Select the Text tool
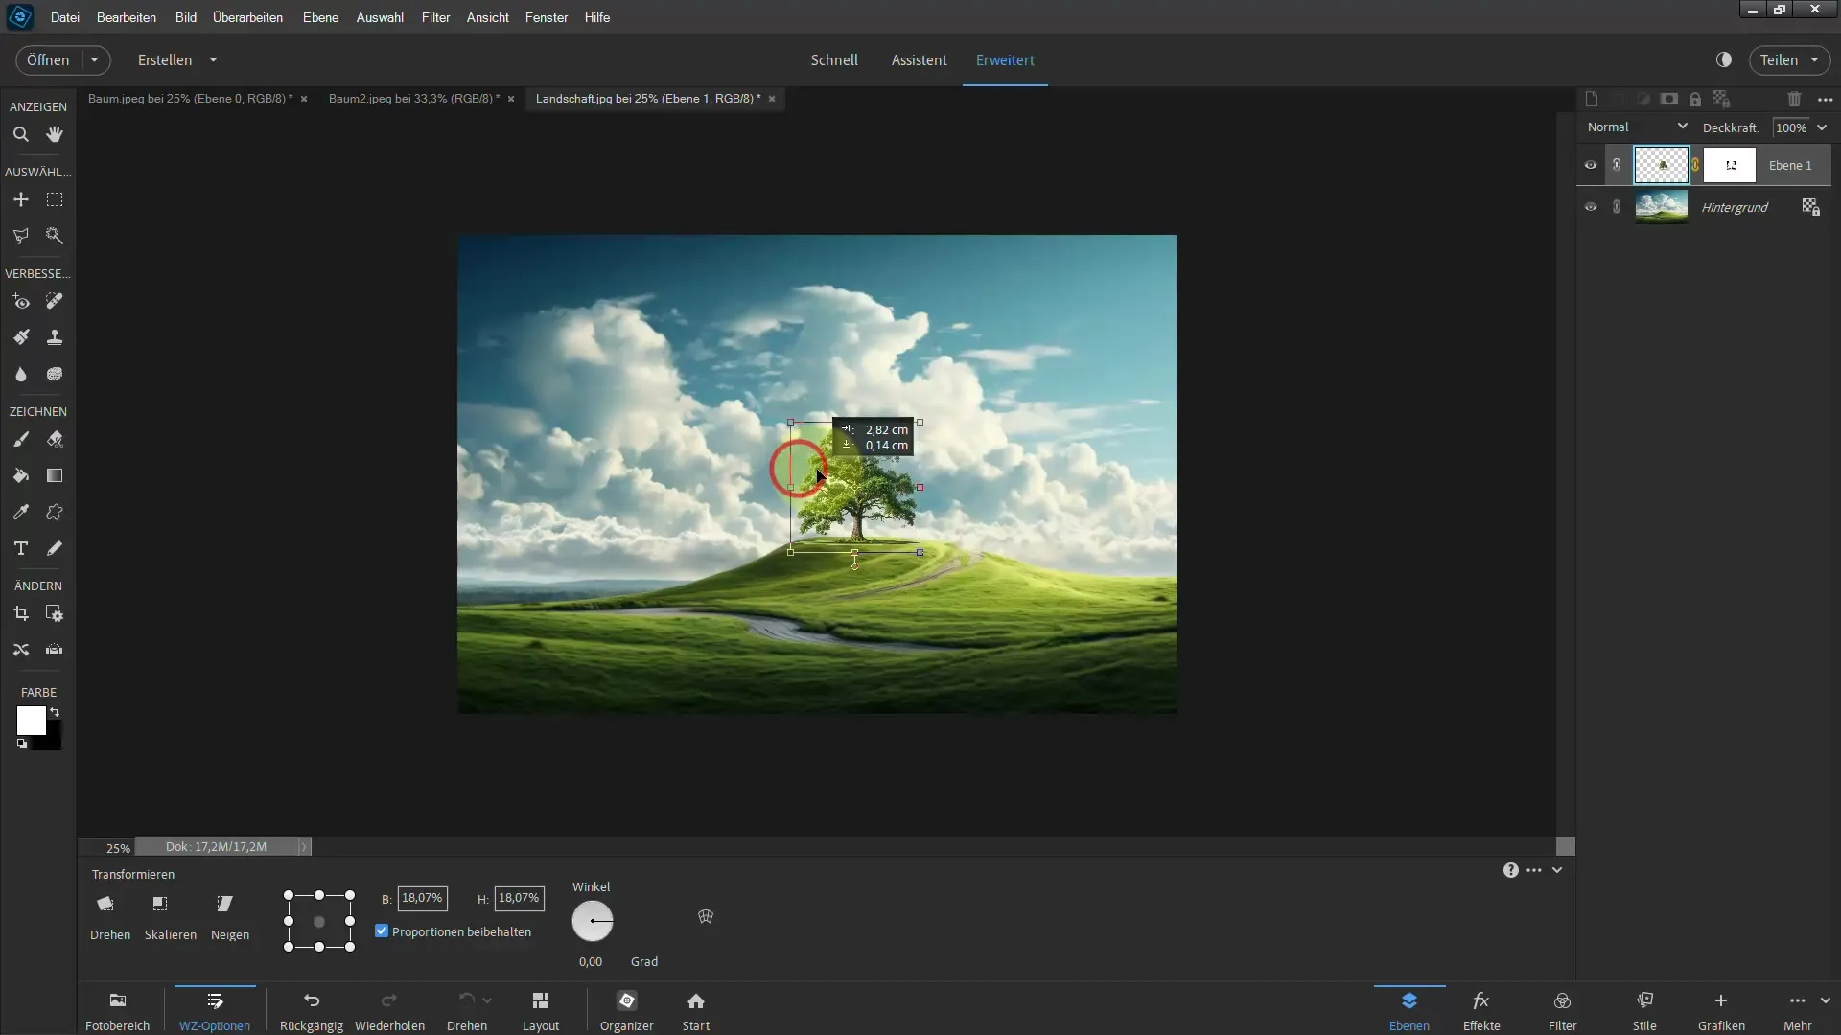The width and height of the screenshot is (1841, 1035). point(20,548)
